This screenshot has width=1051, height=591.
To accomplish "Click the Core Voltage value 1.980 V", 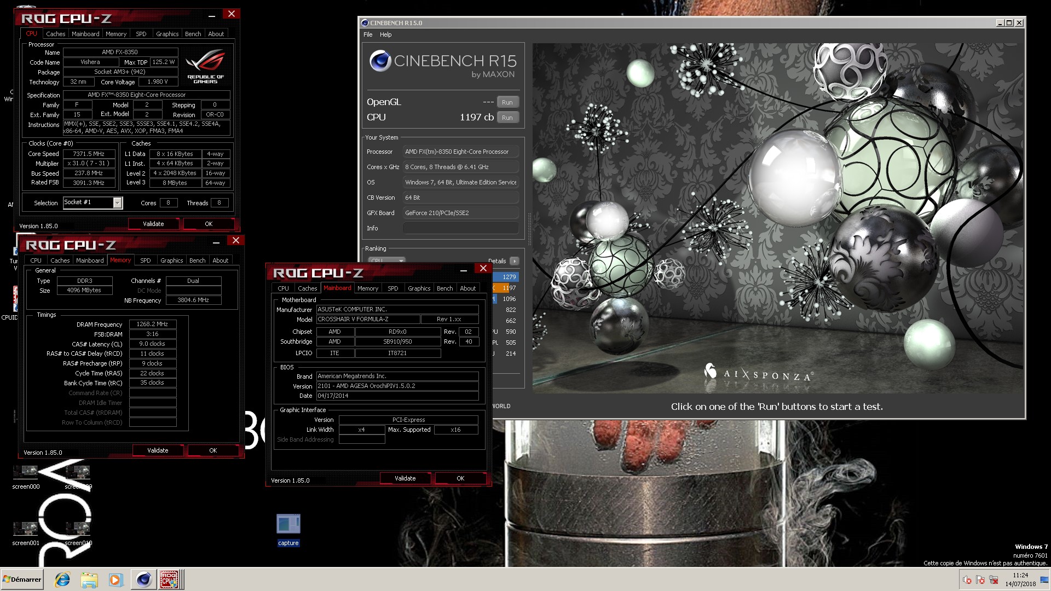I will tap(158, 82).
